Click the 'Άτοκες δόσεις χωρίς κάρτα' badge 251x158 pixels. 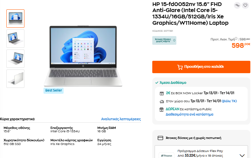[x=162, y=40]
